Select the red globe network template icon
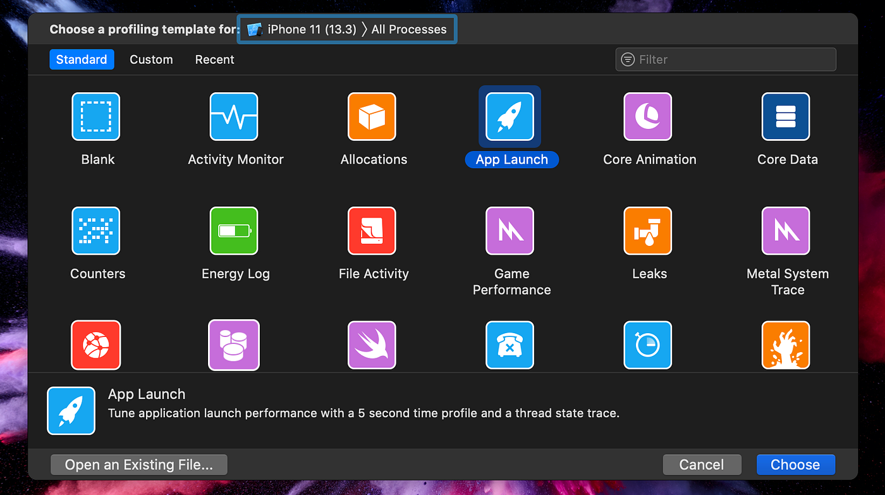Viewport: 885px width, 495px height. [x=95, y=345]
